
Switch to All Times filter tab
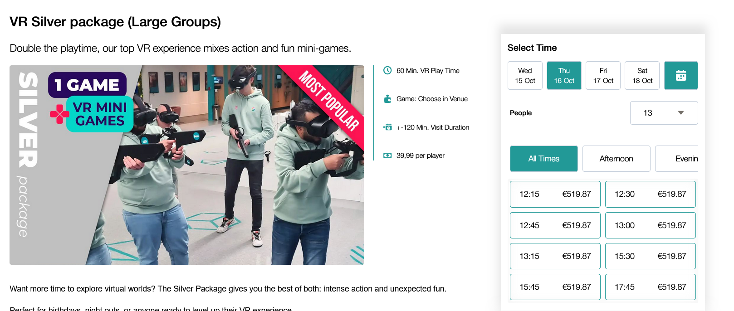coord(543,159)
